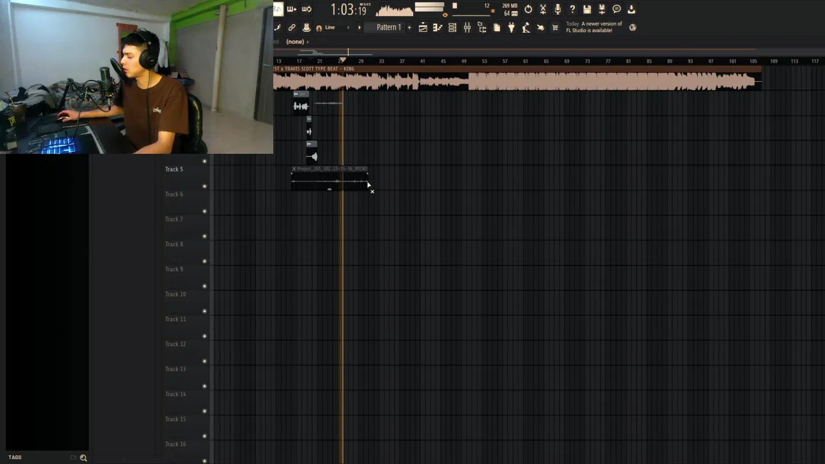Click the download export tray icon
Image resolution: width=825 pixels, height=464 pixels.
(632, 9)
